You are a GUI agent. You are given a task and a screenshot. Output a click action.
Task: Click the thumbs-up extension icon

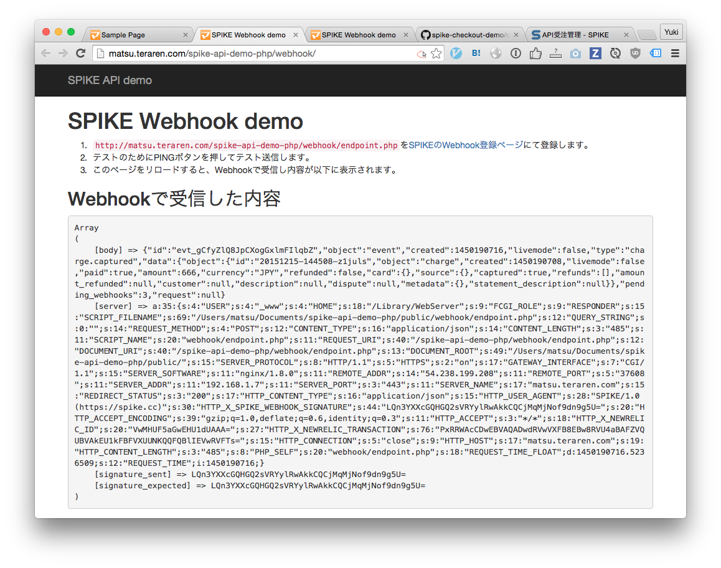pyautogui.click(x=535, y=54)
